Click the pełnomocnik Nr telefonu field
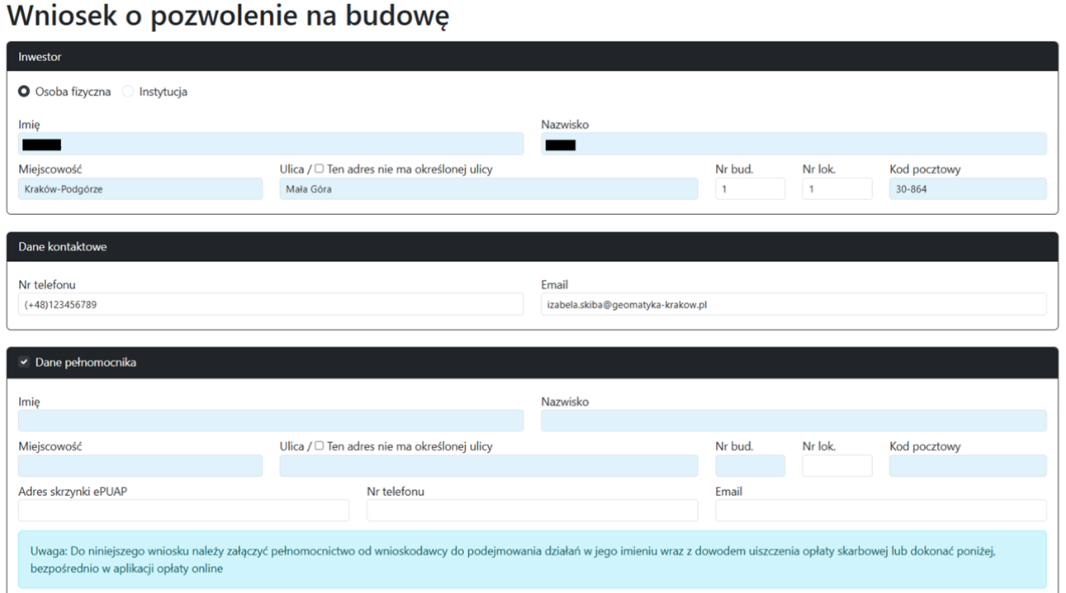 pos(531,510)
